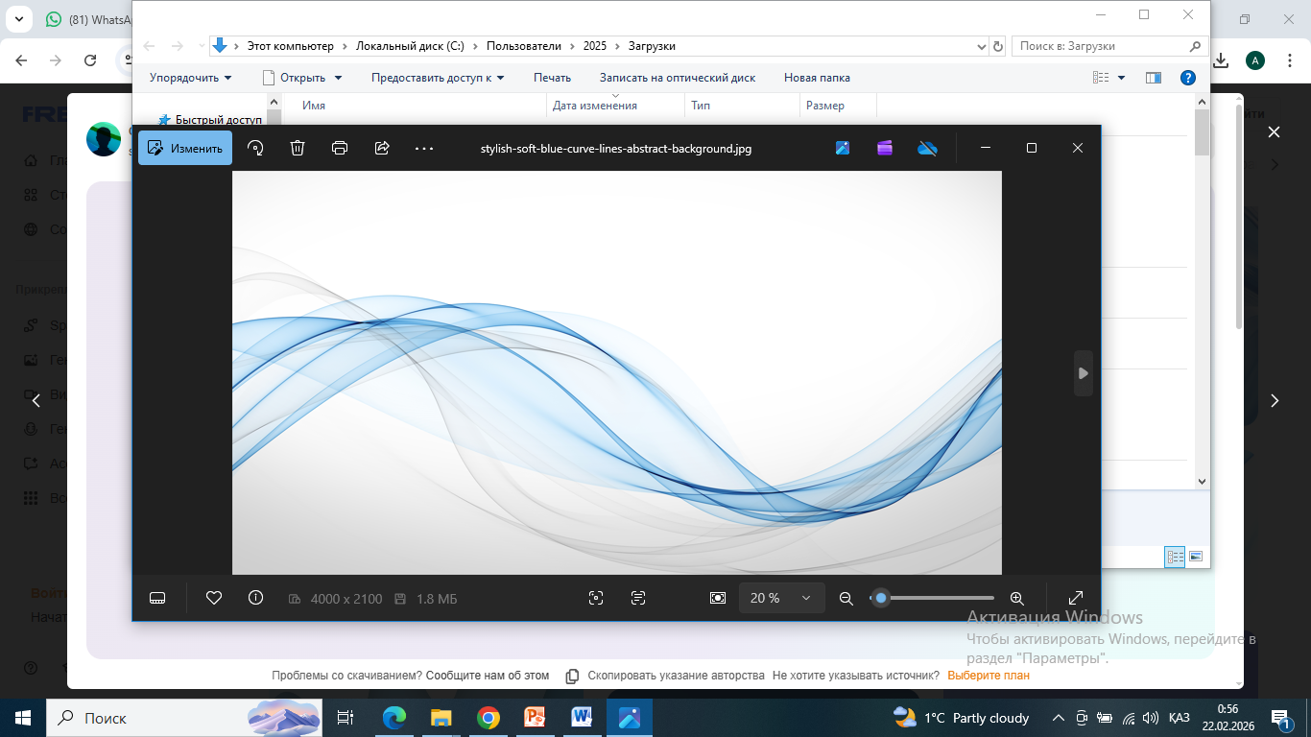Zoom in with the plus magnifier

(x=1017, y=598)
